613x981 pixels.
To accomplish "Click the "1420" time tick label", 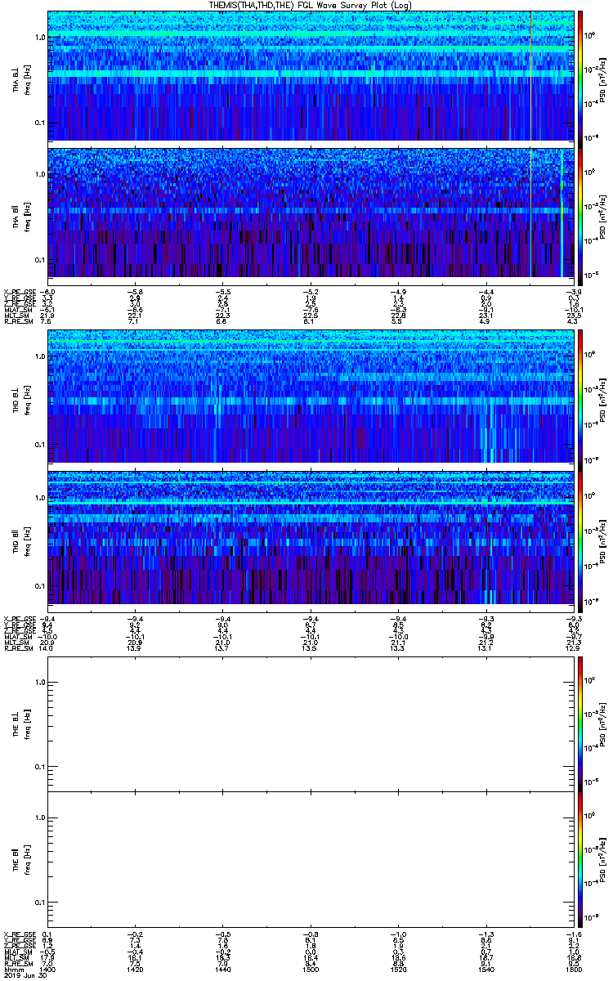I will coord(136,968).
